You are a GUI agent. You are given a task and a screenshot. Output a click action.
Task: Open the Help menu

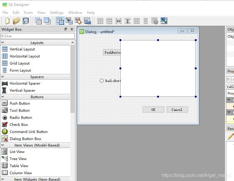pos(91,13)
